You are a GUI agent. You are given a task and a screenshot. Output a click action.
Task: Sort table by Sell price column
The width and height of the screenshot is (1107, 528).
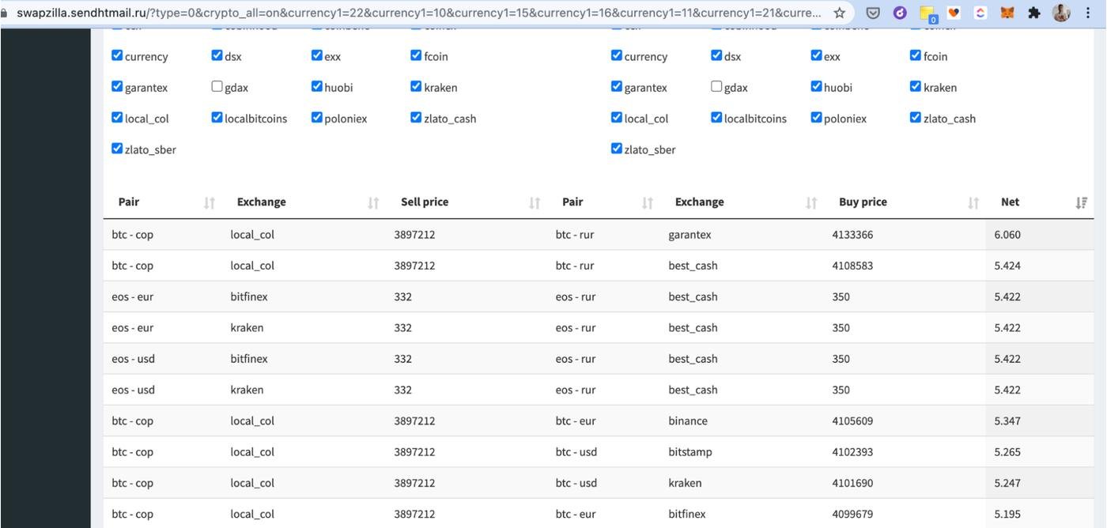[425, 202]
